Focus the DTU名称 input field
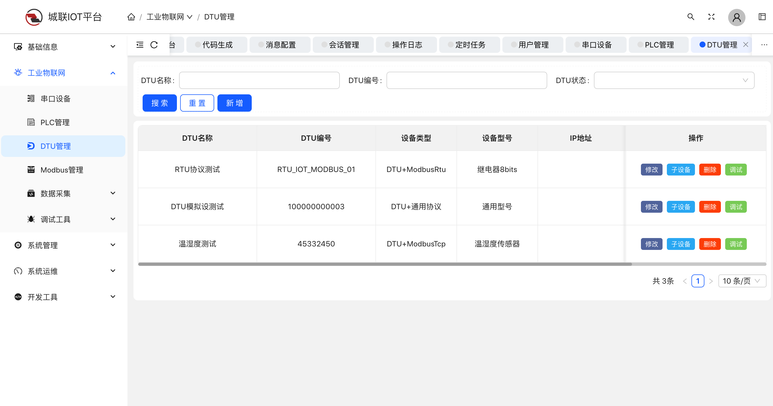 tap(259, 80)
